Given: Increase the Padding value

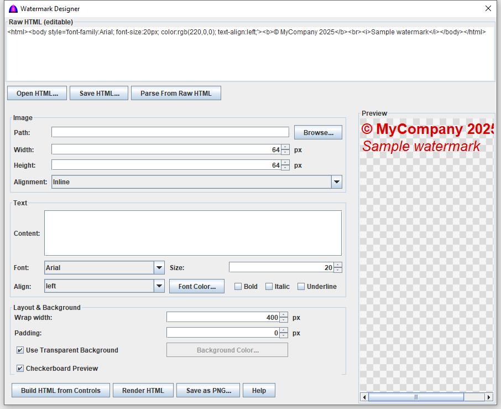Looking at the screenshot, I should pos(283,330).
